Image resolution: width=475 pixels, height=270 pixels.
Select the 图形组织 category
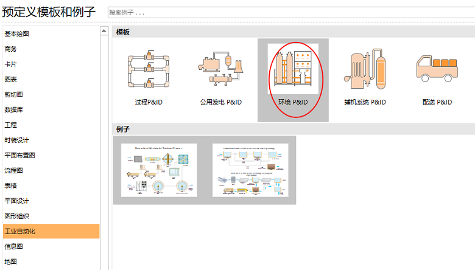pos(17,216)
